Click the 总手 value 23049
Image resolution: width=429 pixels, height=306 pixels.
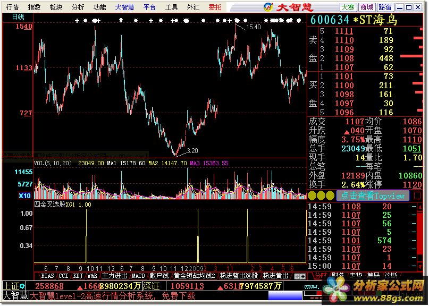click(353, 149)
